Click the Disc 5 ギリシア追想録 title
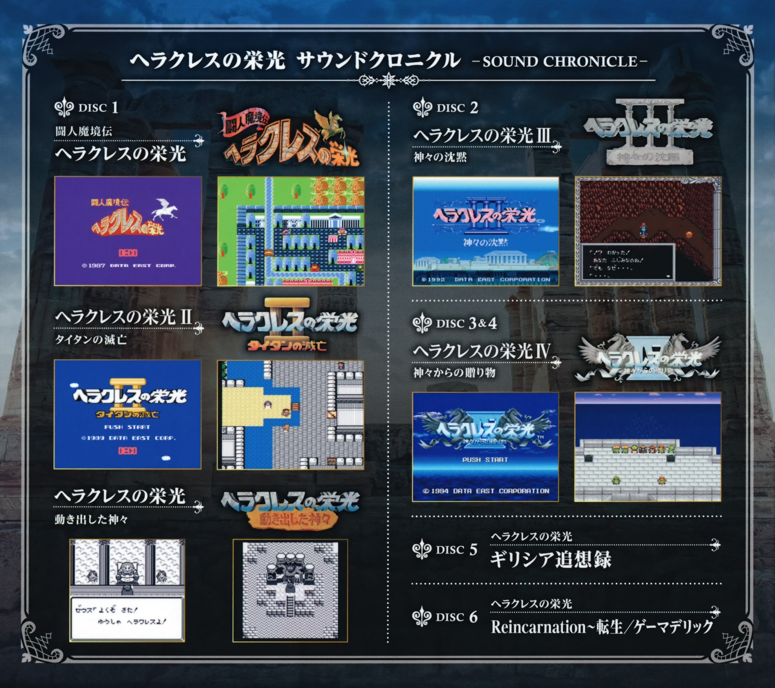The image size is (775, 688). pyautogui.click(x=551, y=559)
